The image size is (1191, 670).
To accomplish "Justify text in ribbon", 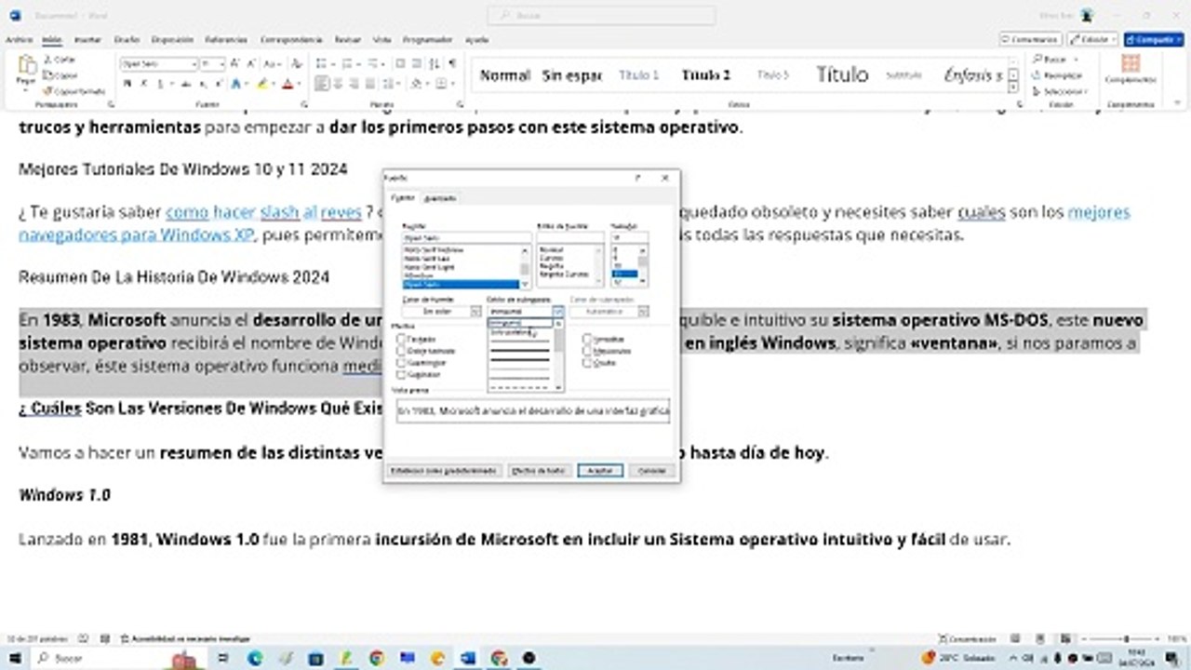I will (x=372, y=84).
